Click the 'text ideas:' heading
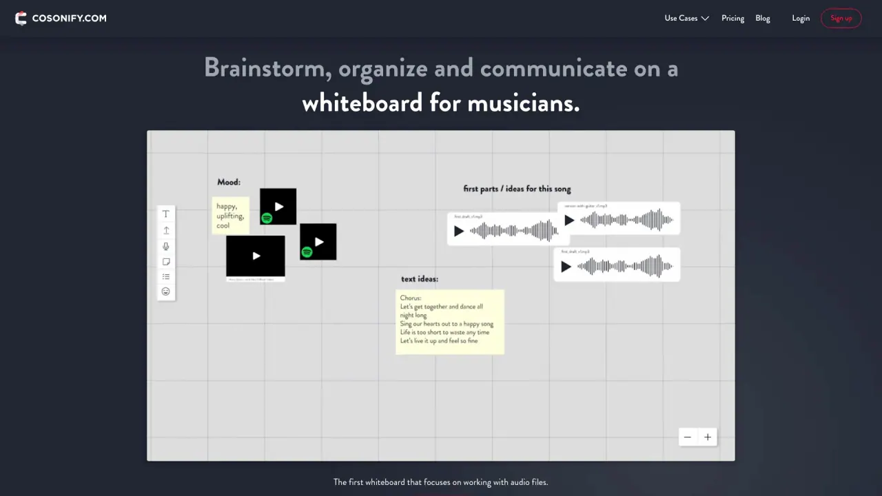 click(x=420, y=279)
